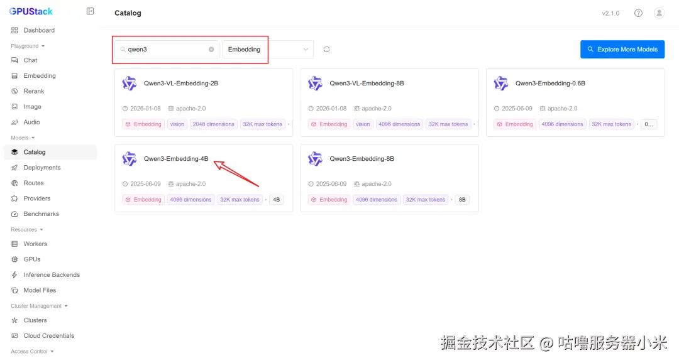Image resolution: width=679 pixels, height=363 pixels.
Task: Click vision tag on Qwen3-VL-Embedding-8B card
Action: click(x=363, y=124)
